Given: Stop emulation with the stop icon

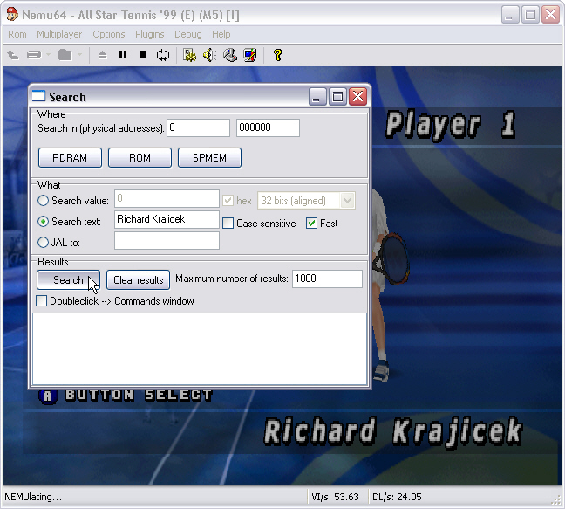Looking at the screenshot, I should point(143,55).
